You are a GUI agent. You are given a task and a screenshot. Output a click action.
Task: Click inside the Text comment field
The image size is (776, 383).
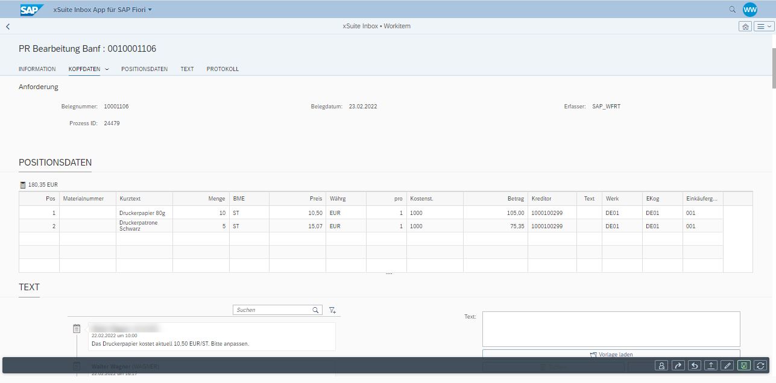(x=610, y=329)
